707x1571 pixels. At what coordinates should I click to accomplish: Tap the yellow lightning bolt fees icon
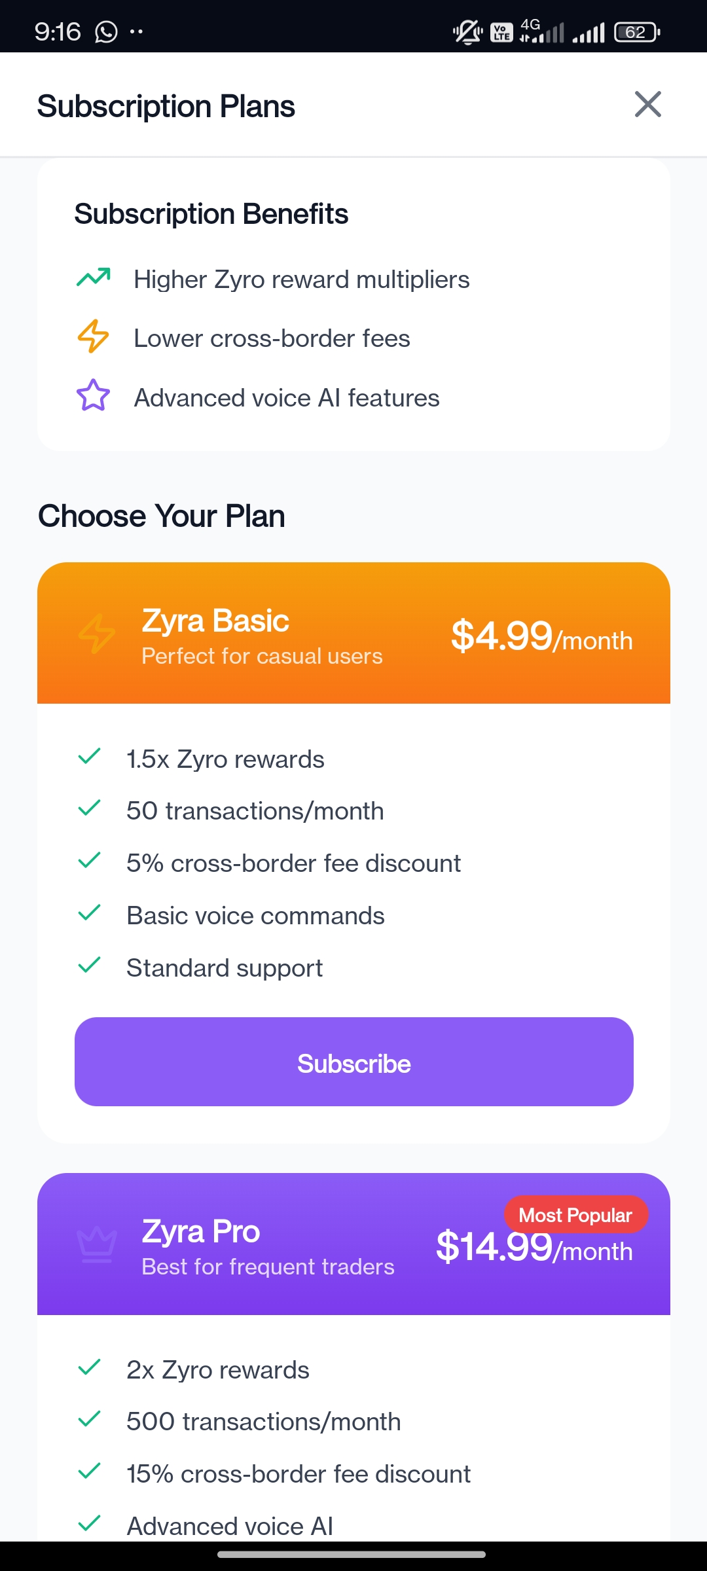tap(94, 336)
